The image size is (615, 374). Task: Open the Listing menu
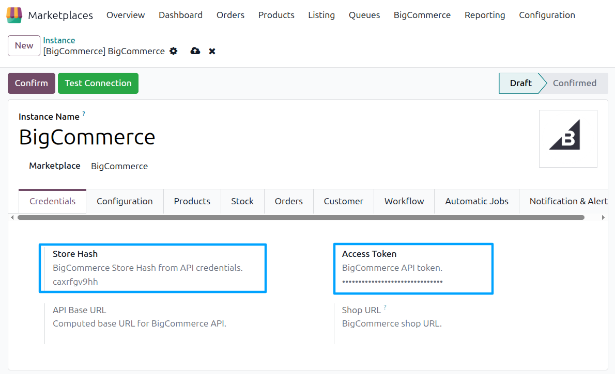pos(321,15)
